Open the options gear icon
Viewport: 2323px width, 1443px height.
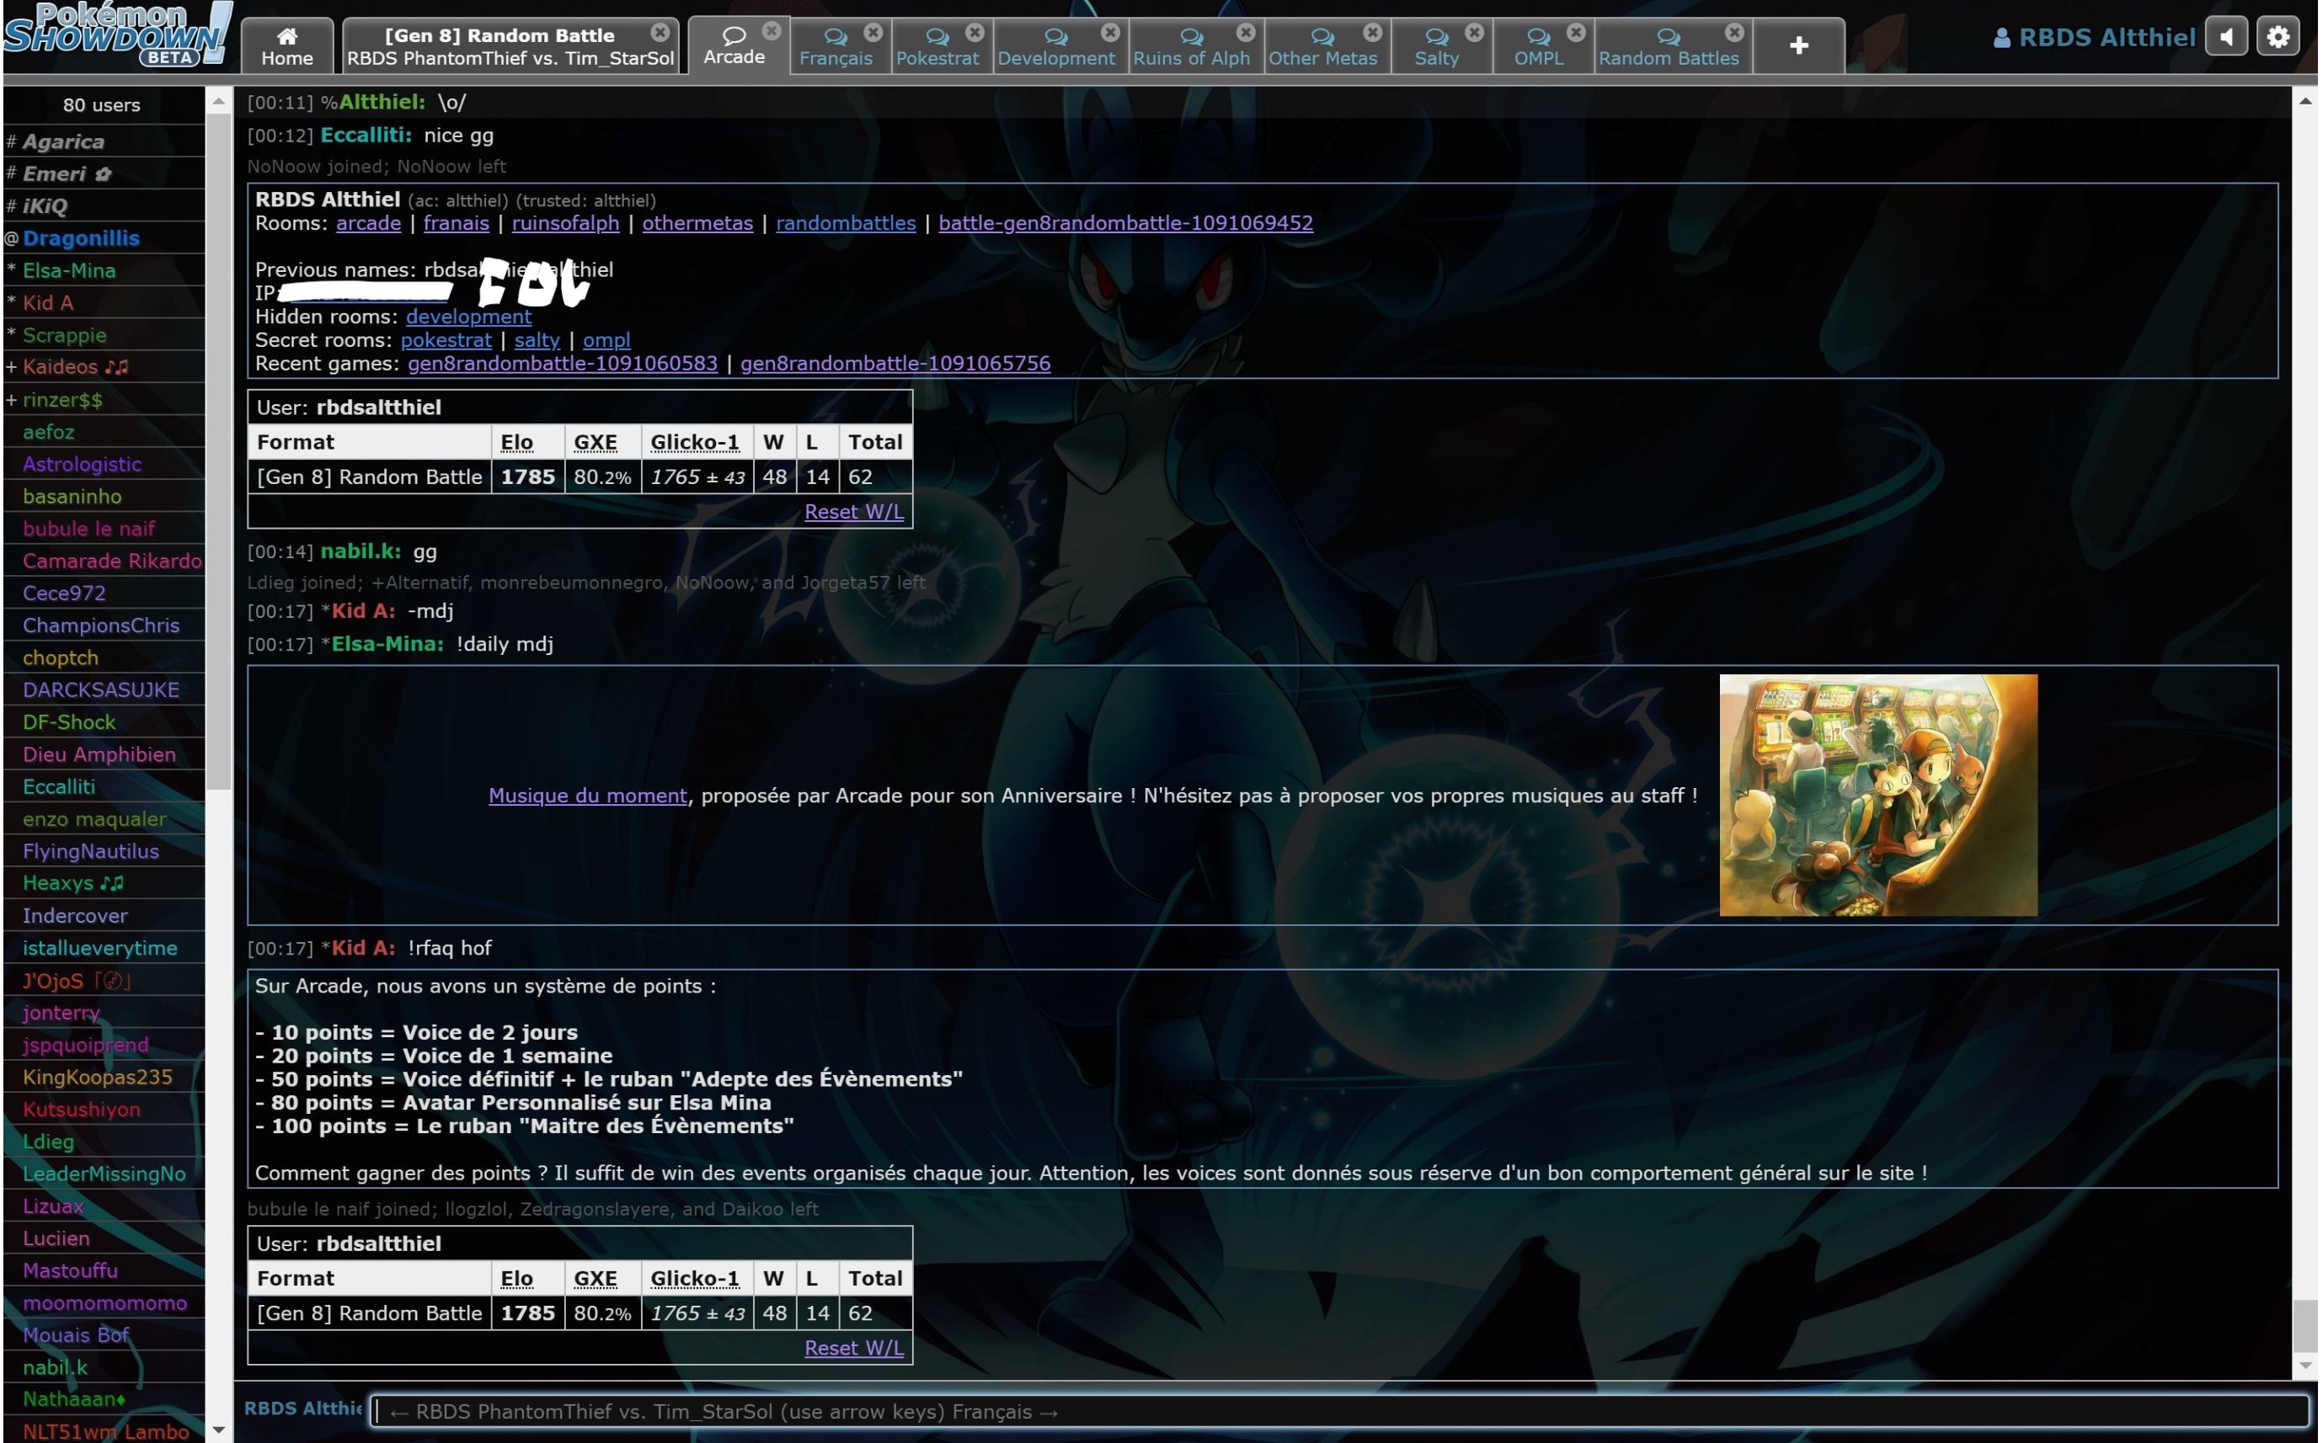point(2278,37)
